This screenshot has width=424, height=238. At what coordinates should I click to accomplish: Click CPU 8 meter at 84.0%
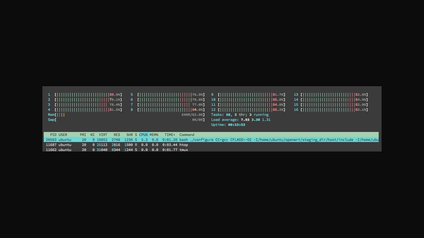pyautogui.click(x=168, y=109)
